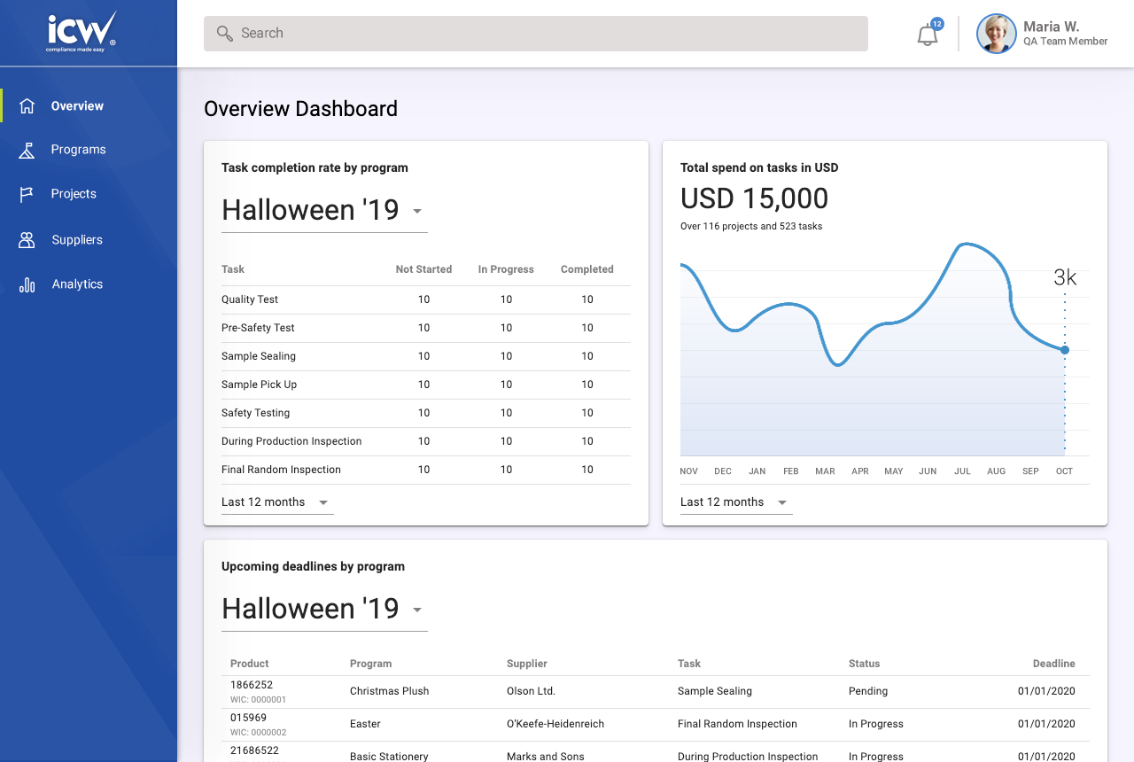Click product 1866252 in deadlines table
1134x762 pixels.
[x=252, y=685]
